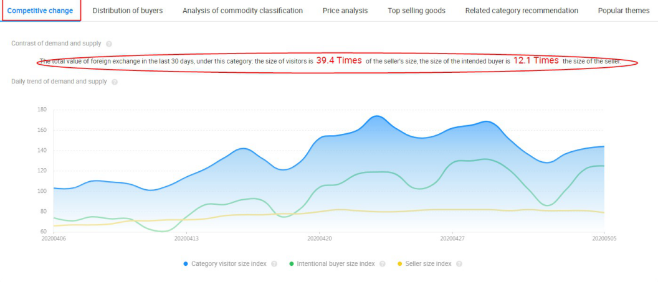Click the 39.4 Times visitor ratio value

[339, 61]
